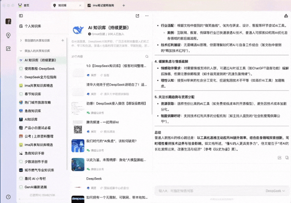Select AI 知识库（持续更新） in sidebar
291x203 pixels.
(x=42, y=60)
